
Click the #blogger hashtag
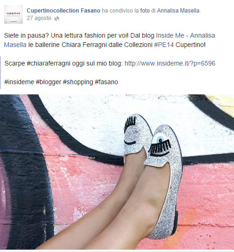pyautogui.click(x=48, y=82)
